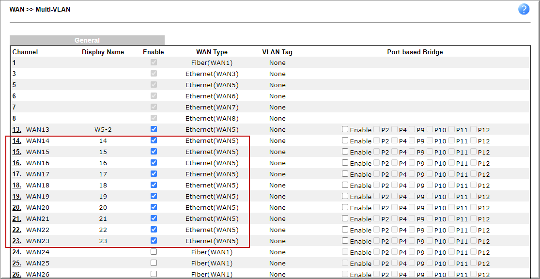The height and width of the screenshot is (279, 540).
Task: Uncheck Enable checkbox for WAN22
Action: click(154, 229)
